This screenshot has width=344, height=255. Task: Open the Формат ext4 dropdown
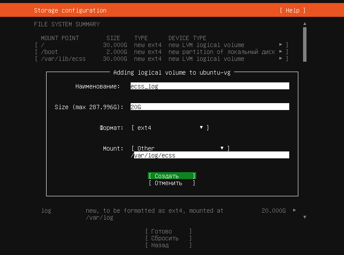click(x=170, y=128)
